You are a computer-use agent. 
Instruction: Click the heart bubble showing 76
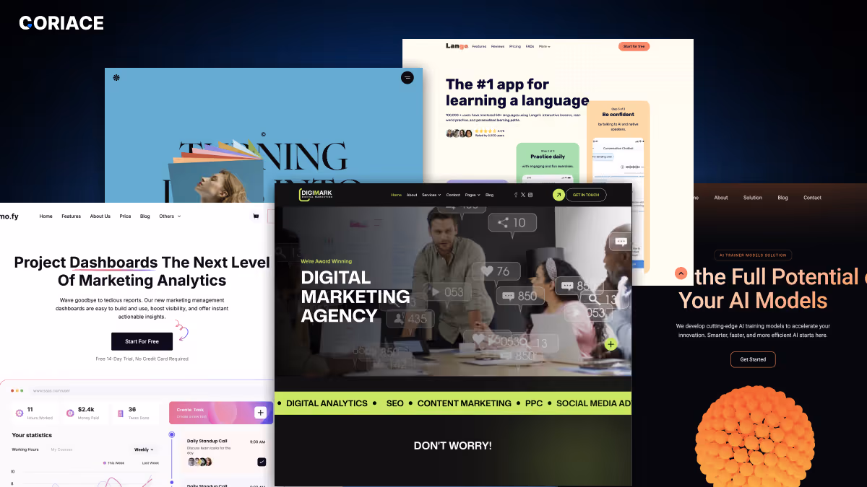(496, 271)
